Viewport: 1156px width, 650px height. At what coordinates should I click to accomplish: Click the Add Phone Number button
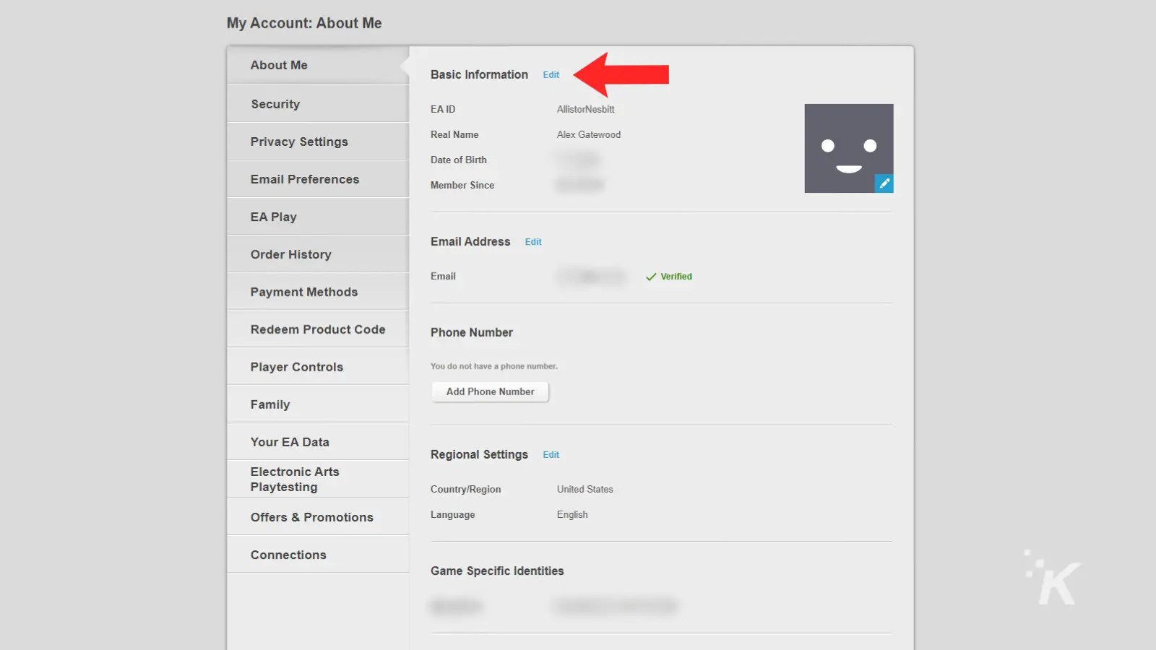click(x=490, y=391)
